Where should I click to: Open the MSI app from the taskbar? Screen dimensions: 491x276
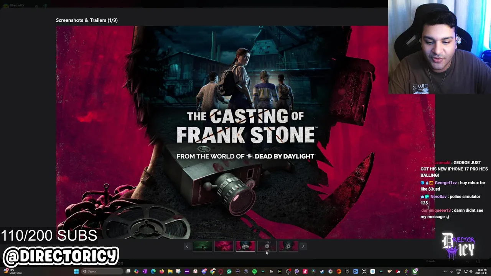pos(398,271)
